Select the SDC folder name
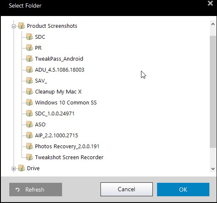The height and width of the screenshot is (203, 217). point(40,37)
